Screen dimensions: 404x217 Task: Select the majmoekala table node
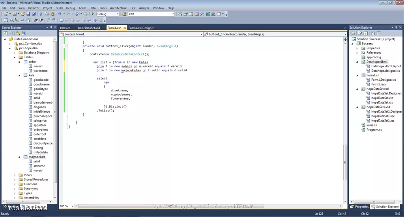click(x=37, y=157)
